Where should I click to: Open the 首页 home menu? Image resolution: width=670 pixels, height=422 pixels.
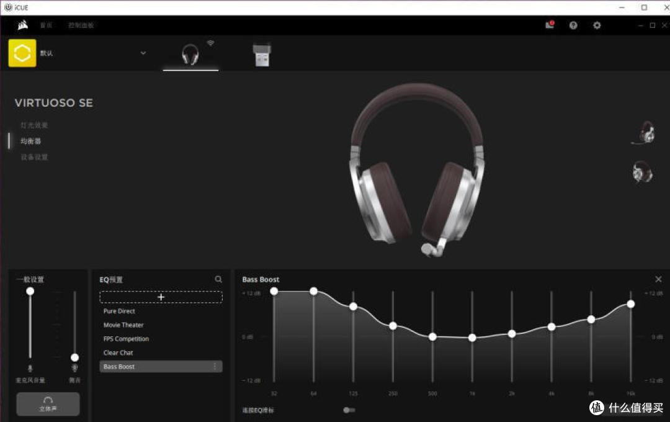pos(46,25)
